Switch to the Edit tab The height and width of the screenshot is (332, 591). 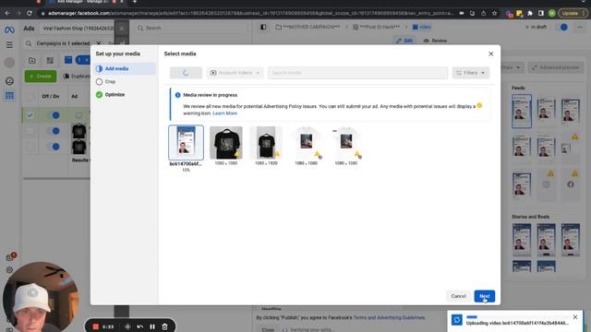coord(404,41)
